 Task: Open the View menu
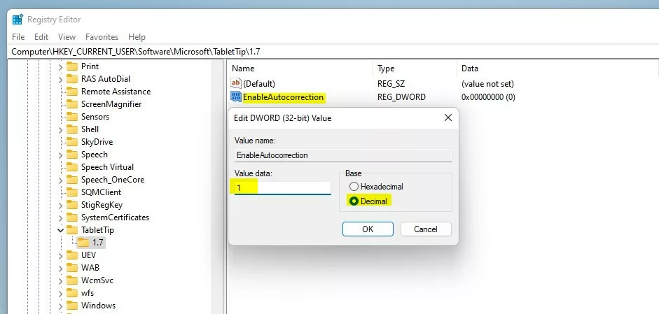[x=67, y=37]
